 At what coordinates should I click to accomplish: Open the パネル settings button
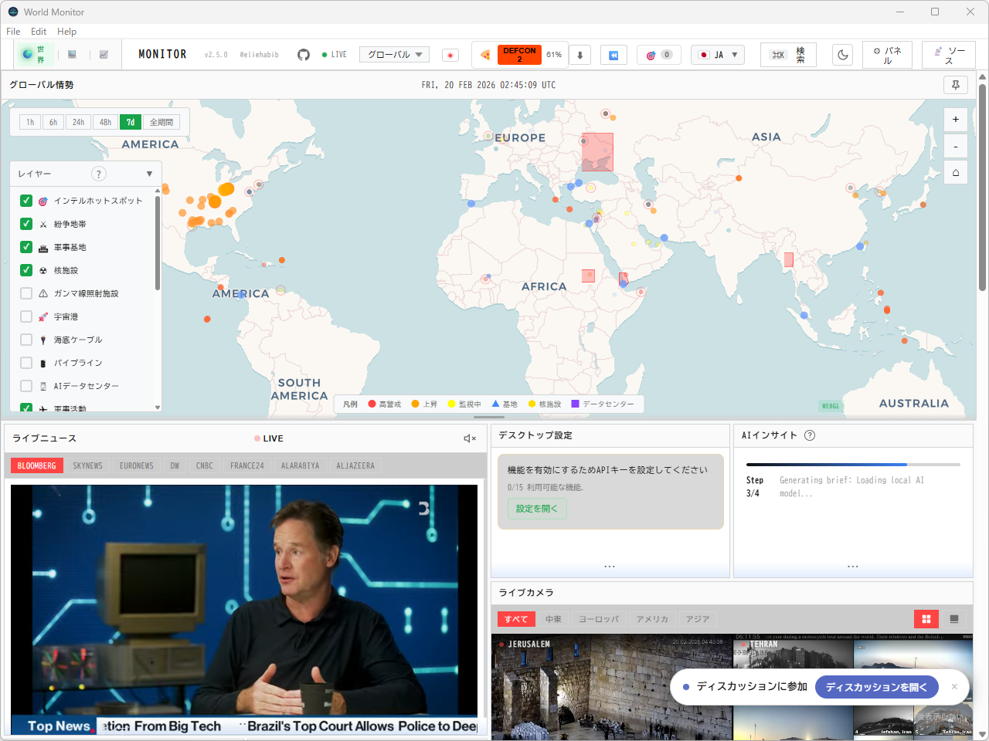click(887, 55)
